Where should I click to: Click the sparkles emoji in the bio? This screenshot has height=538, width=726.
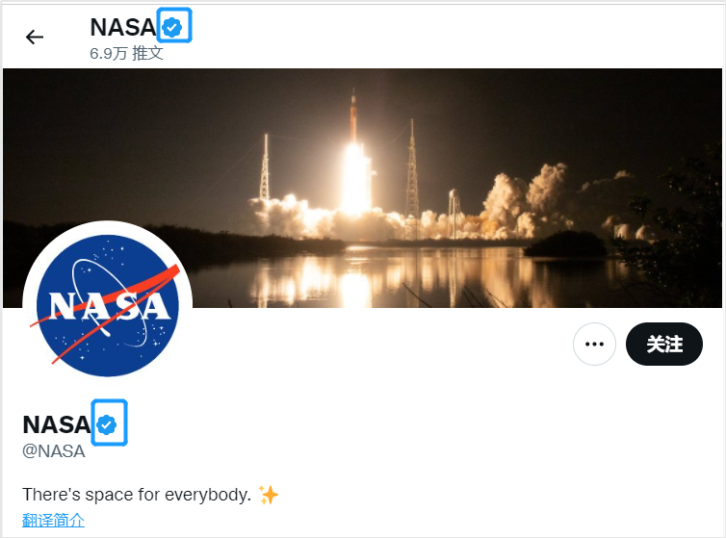269,495
